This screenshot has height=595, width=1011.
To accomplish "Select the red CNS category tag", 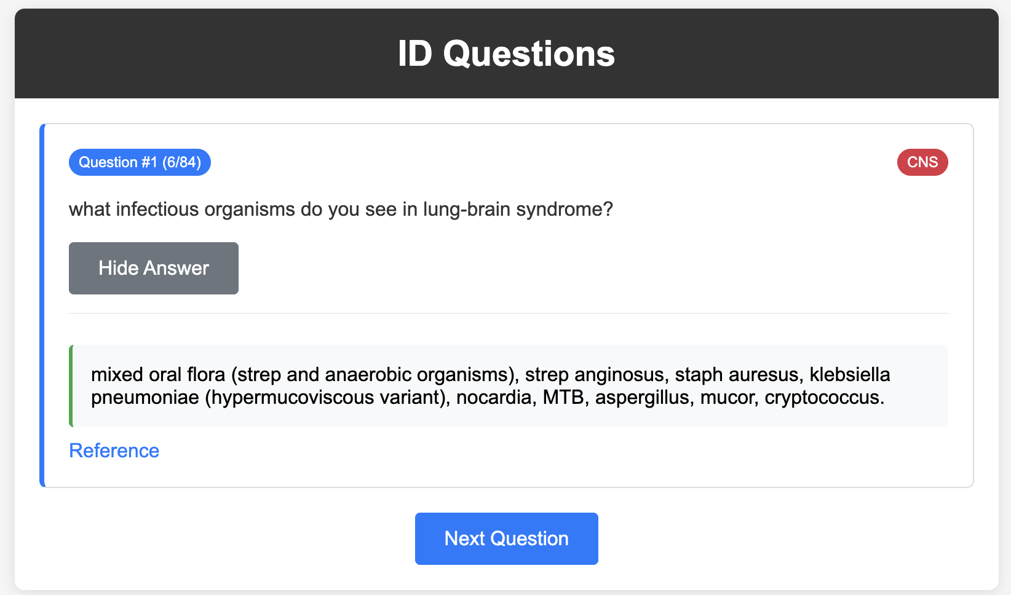I will pyautogui.click(x=922, y=162).
